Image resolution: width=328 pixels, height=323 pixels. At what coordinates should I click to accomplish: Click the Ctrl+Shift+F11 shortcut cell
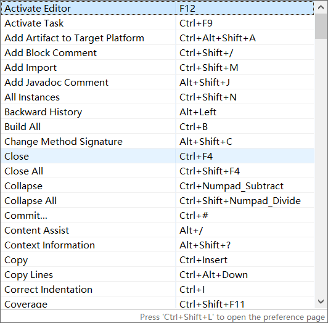245,303
